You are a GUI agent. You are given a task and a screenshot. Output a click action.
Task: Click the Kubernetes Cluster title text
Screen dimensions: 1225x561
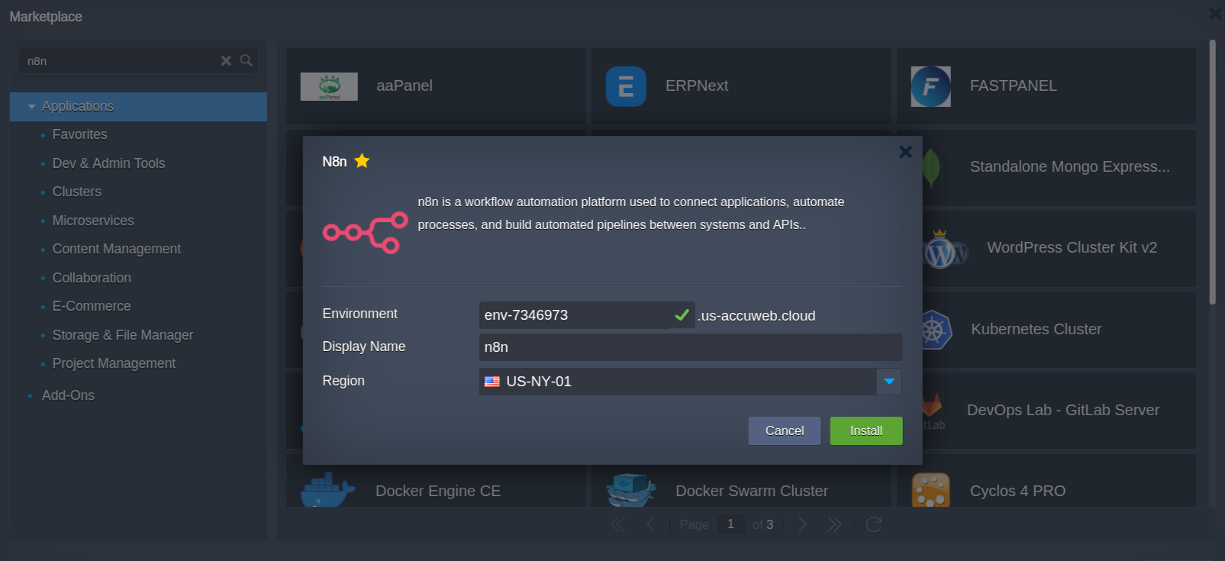pos(1036,330)
